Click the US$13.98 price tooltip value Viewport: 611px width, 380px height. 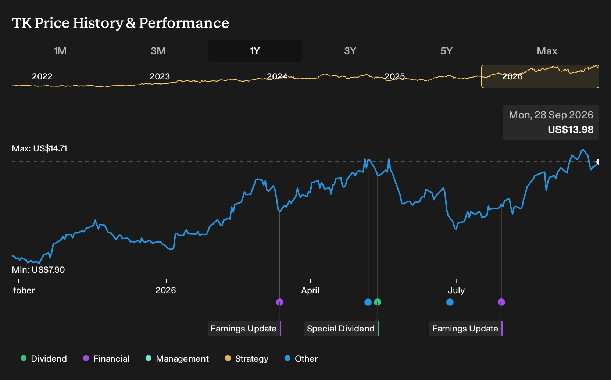click(x=571, y=130)
